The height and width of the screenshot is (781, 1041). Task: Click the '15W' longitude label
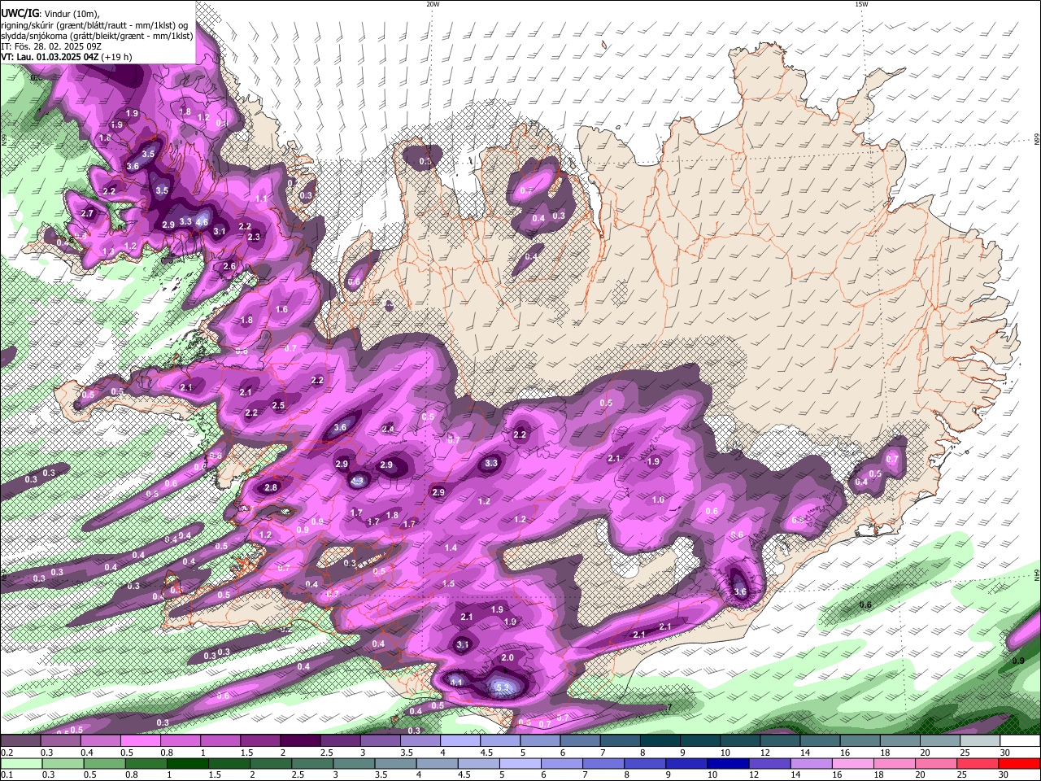coord(861,4)
